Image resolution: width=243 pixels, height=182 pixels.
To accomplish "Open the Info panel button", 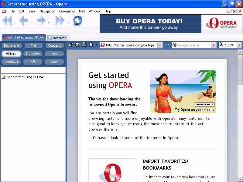I will point(33,62).
